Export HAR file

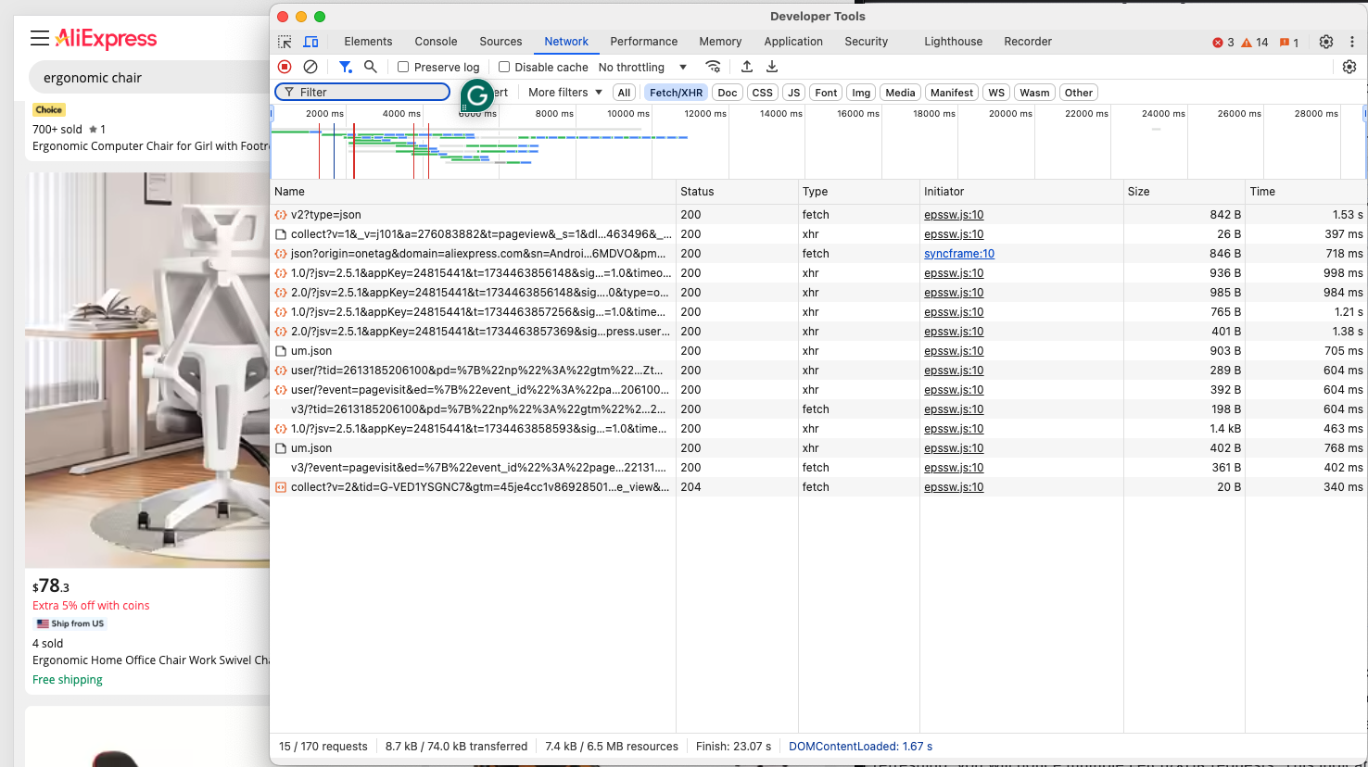771,66
